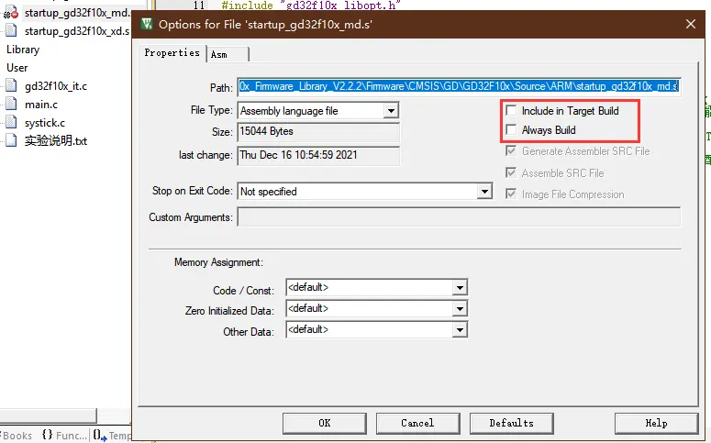The height and width of the screenshot is (443, 711).
Task: Click the startup_gd32f10x_xd.s file icon
Action: click(x=11, y=31)
